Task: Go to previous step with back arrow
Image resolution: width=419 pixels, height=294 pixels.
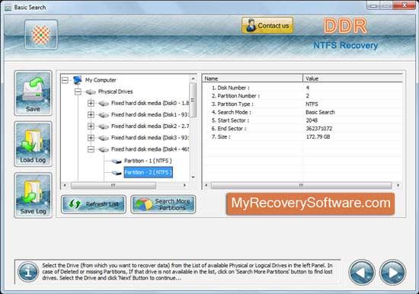Action: coord(362,273)
